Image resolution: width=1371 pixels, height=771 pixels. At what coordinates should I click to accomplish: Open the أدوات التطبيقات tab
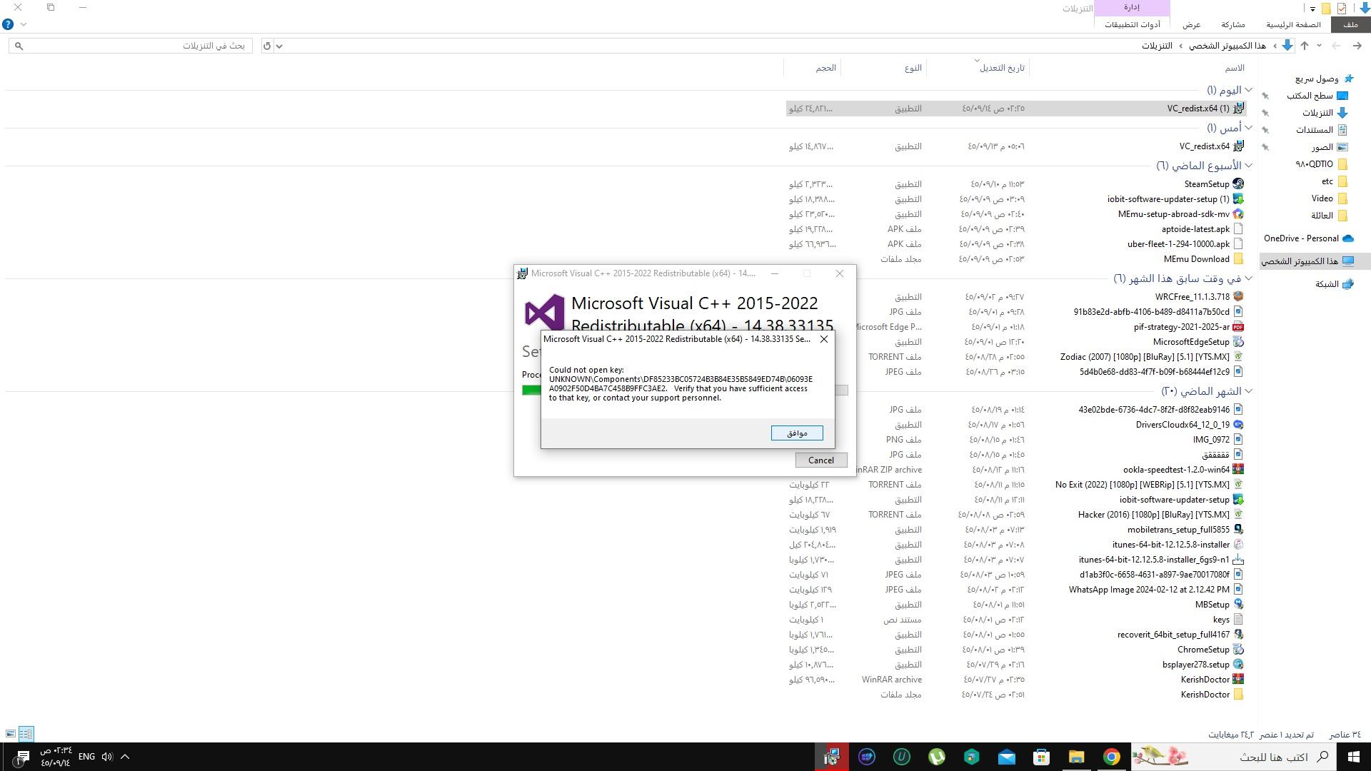tap(1133, 25)
